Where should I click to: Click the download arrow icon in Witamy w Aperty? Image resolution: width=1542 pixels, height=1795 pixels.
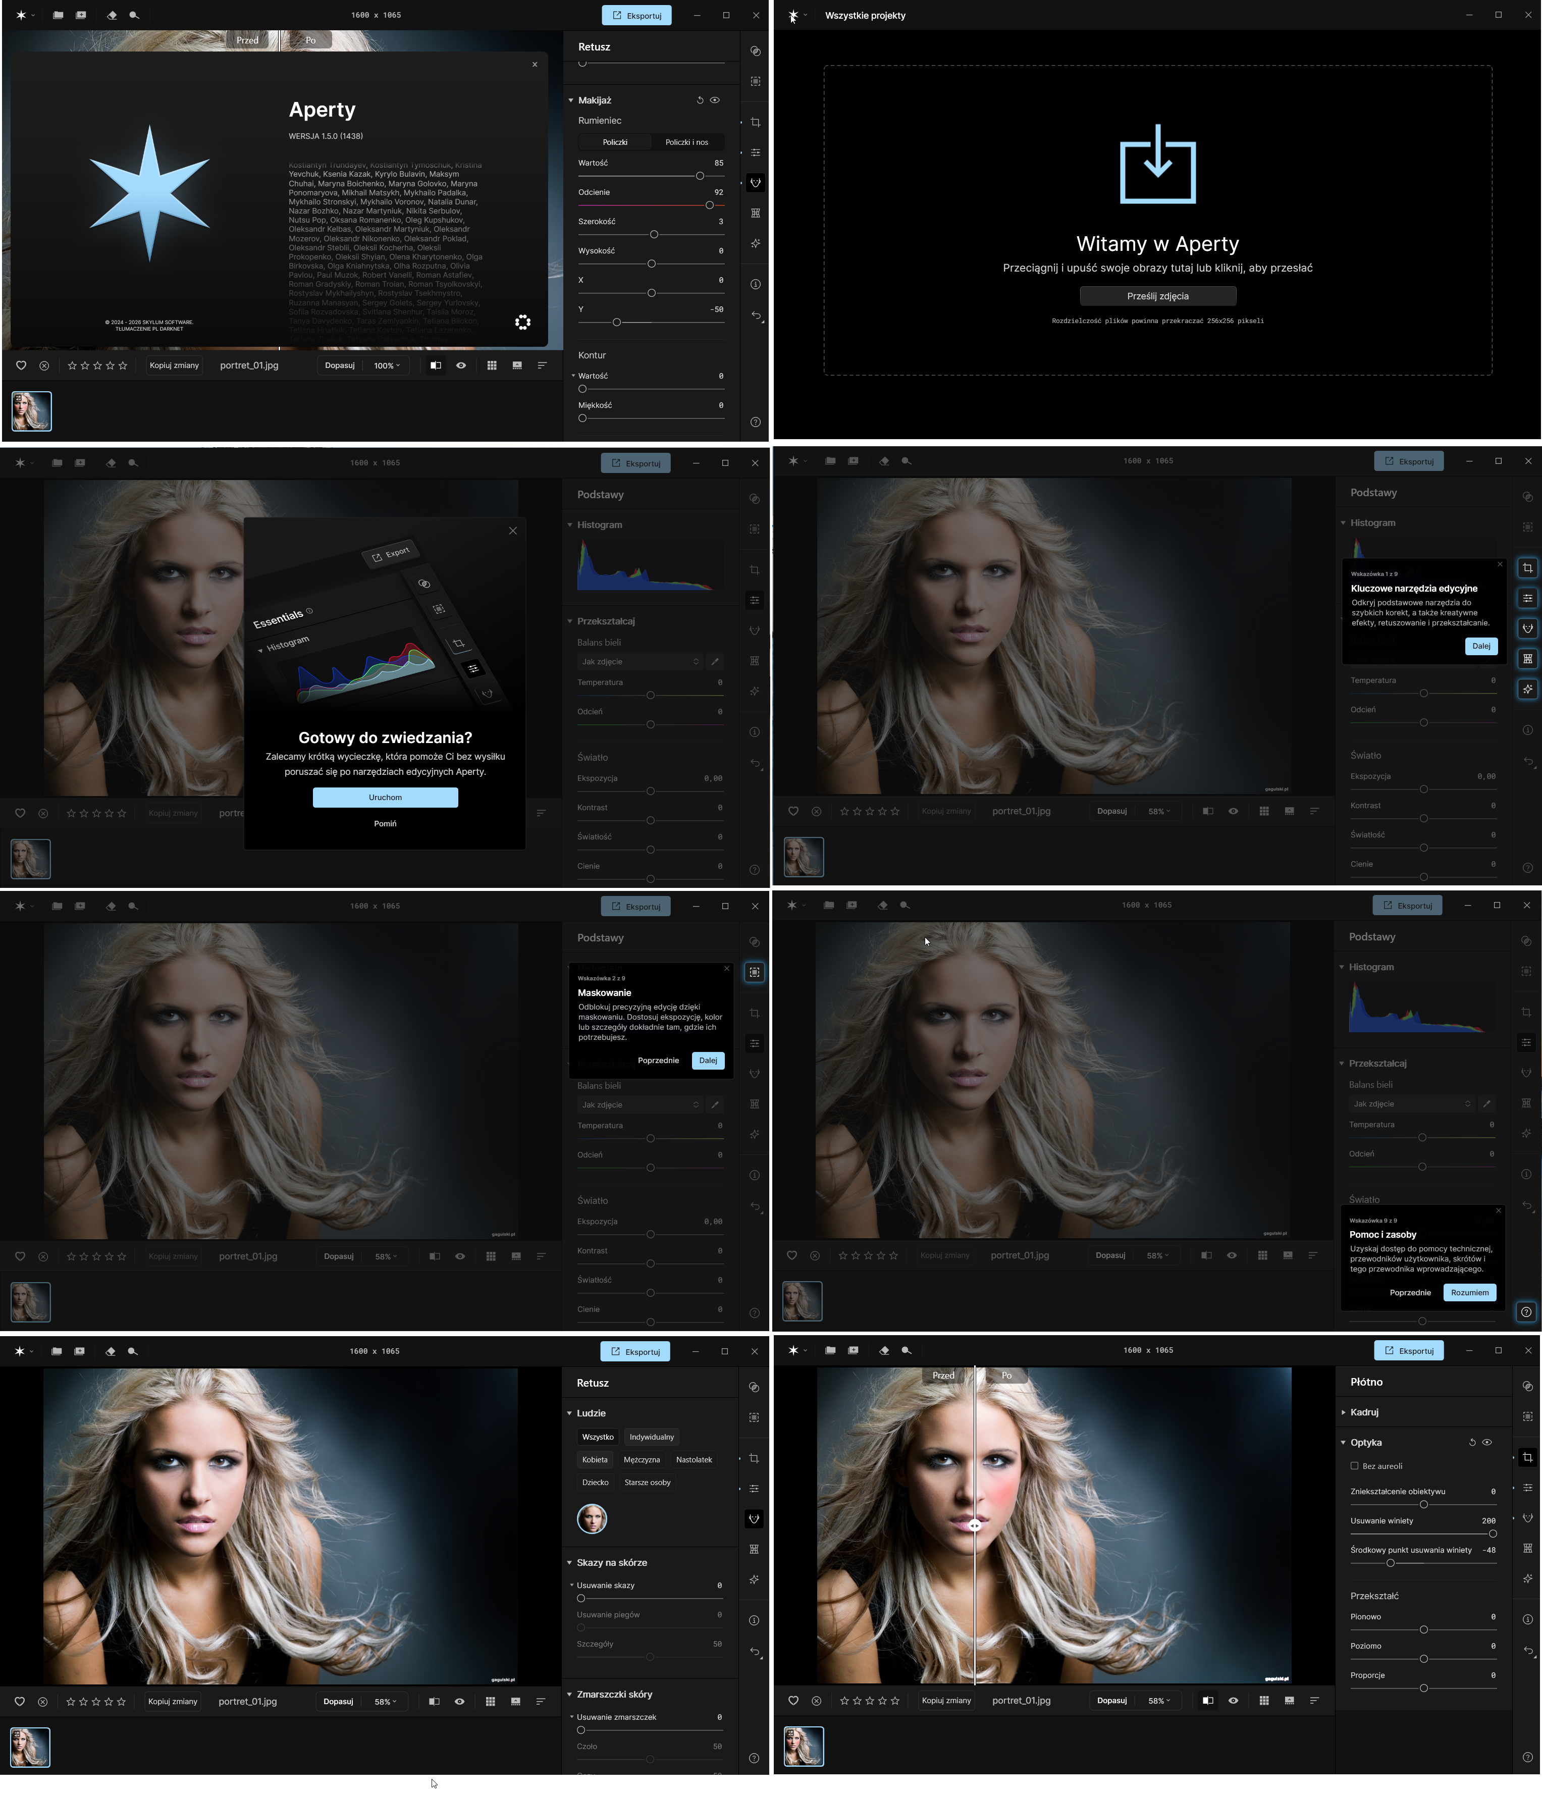tap(1157, 165)
